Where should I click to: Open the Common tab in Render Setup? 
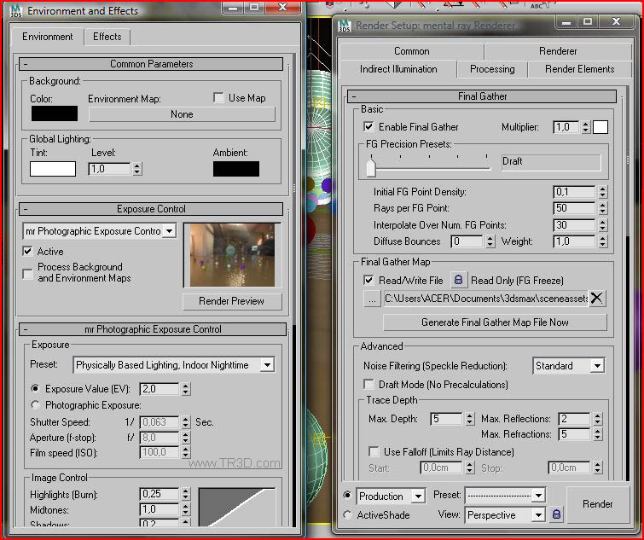(x=411, y=51)
